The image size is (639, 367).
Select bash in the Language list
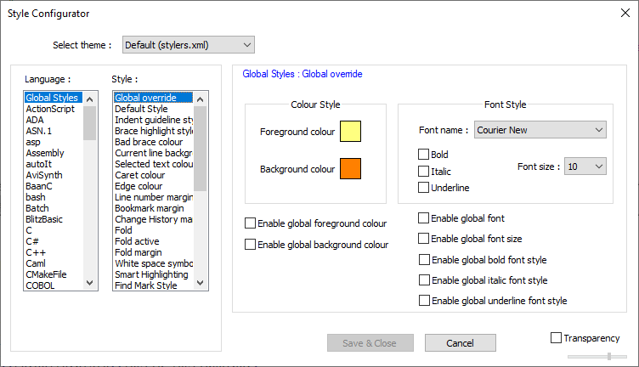pyautogui.click(x=54, y=197)
